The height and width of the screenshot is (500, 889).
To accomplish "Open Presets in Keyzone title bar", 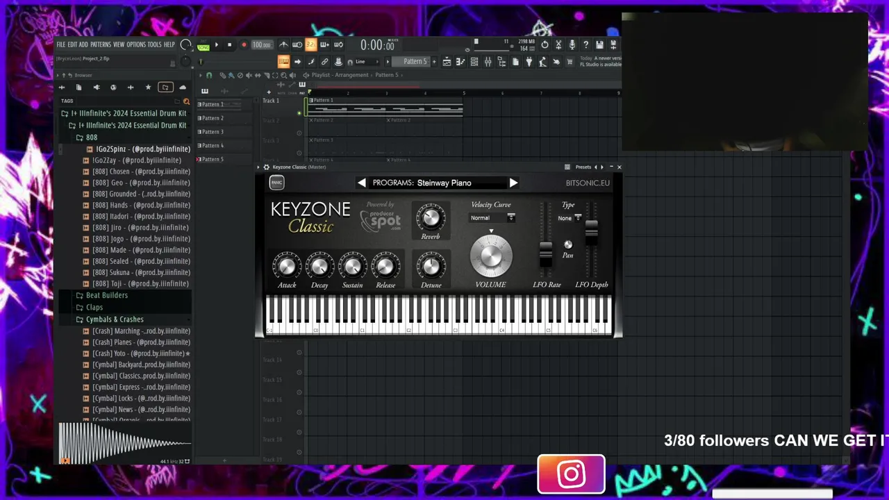I will tap(583, 167).
